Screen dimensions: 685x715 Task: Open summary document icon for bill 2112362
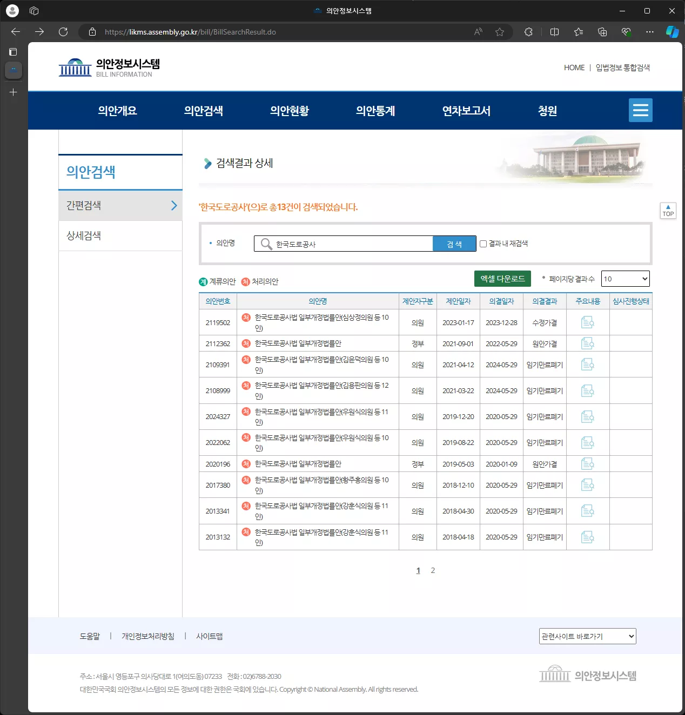588,343
